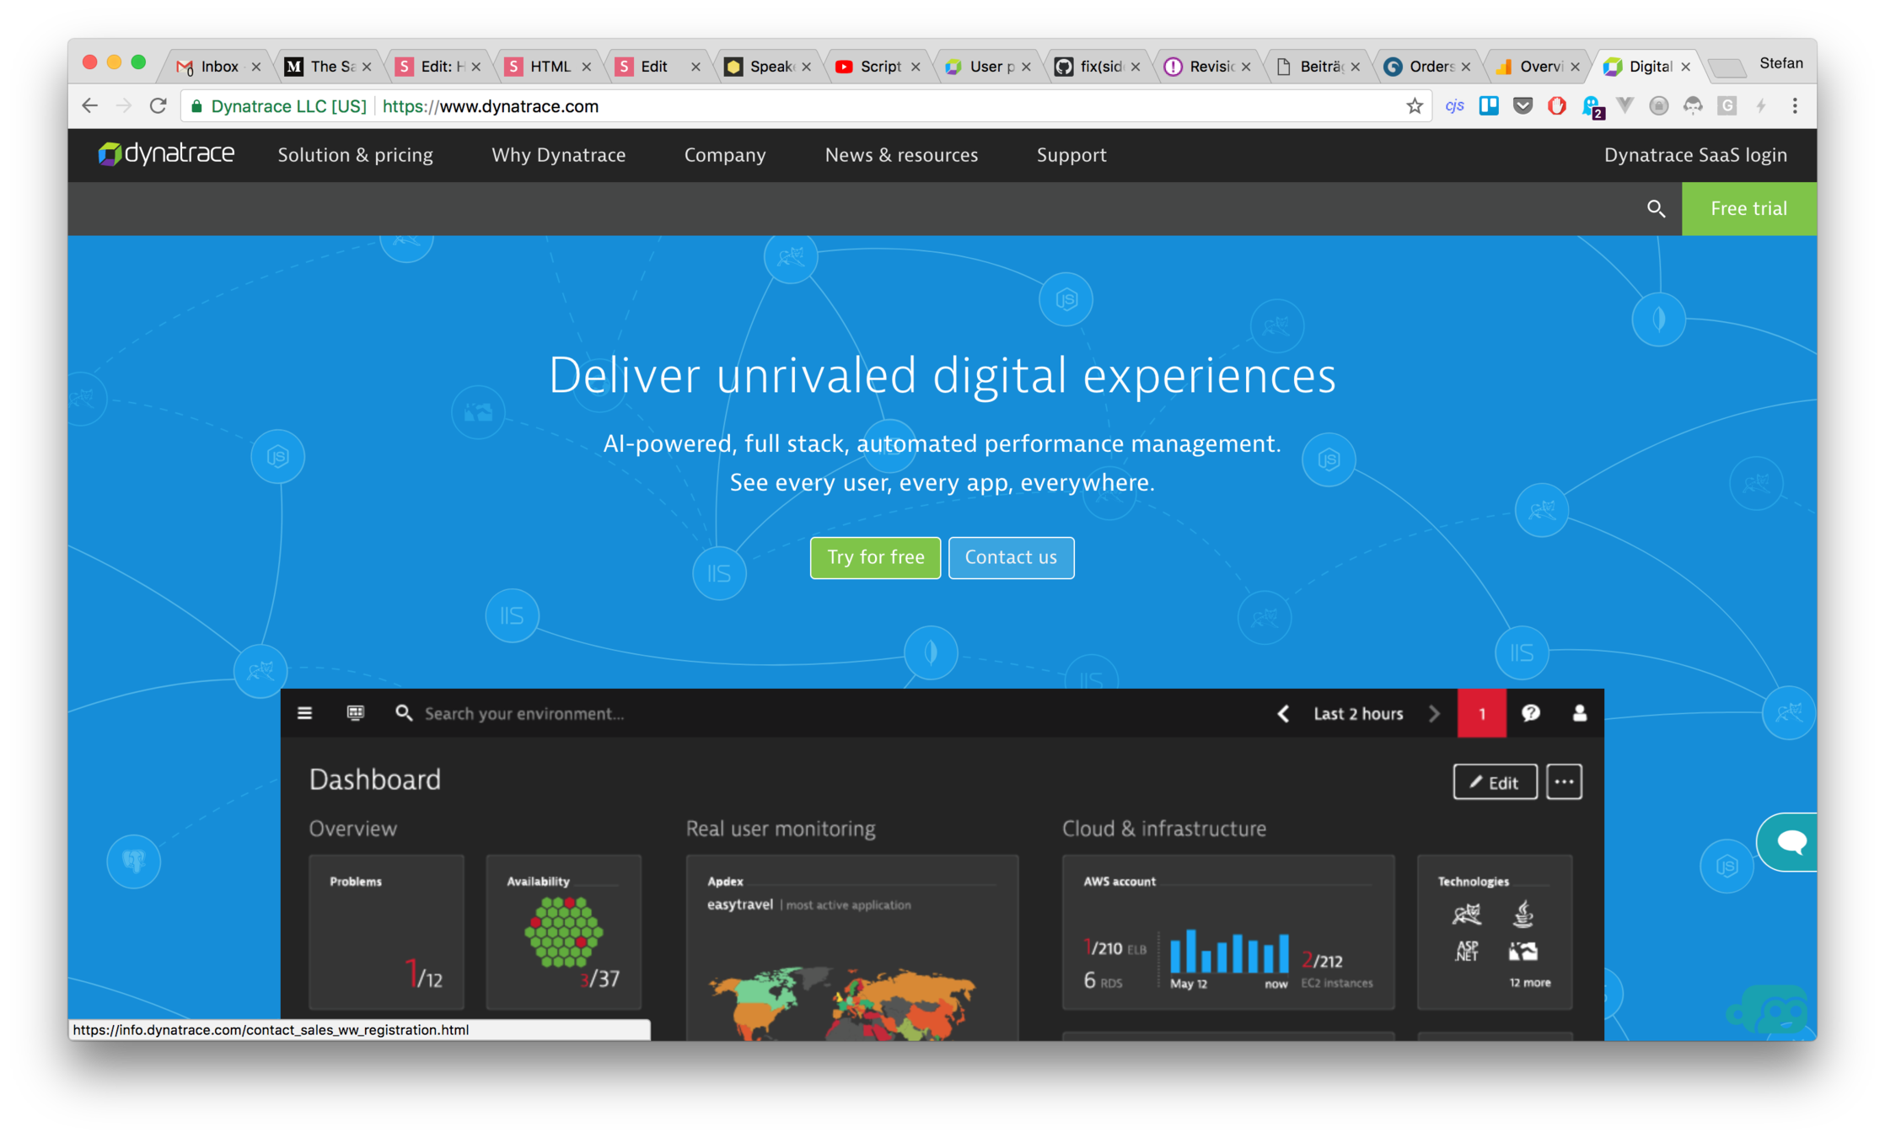
Task: Open Chrome's three-dot menu
Action: tap(1795, 106)
